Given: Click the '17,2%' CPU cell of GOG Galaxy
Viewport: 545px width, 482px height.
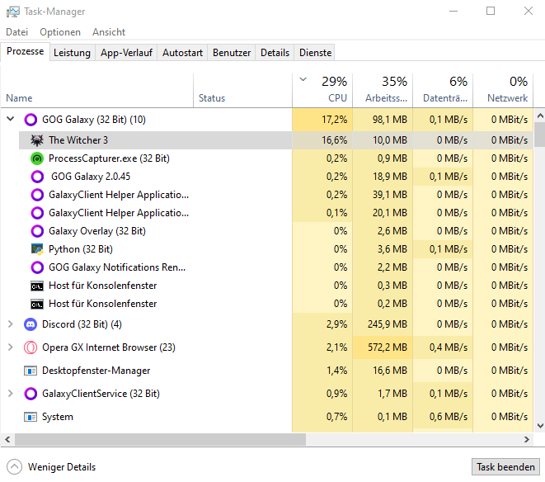Looking at the screenshot, I should point(322,120).
